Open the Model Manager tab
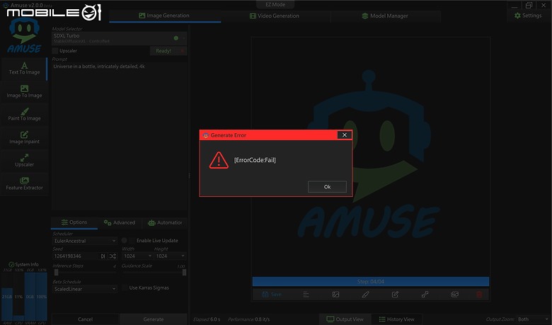 385,16
